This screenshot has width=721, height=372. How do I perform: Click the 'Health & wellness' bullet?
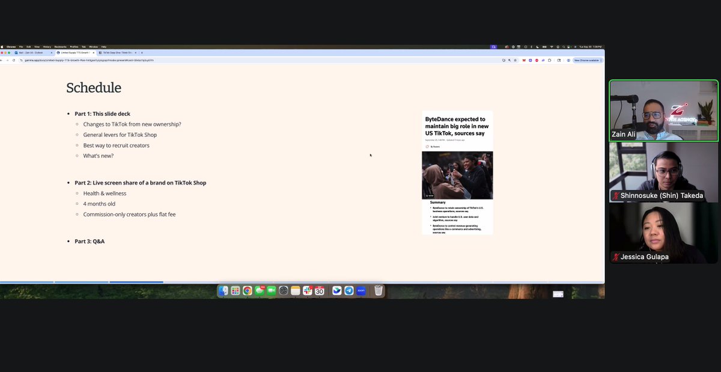105,194
